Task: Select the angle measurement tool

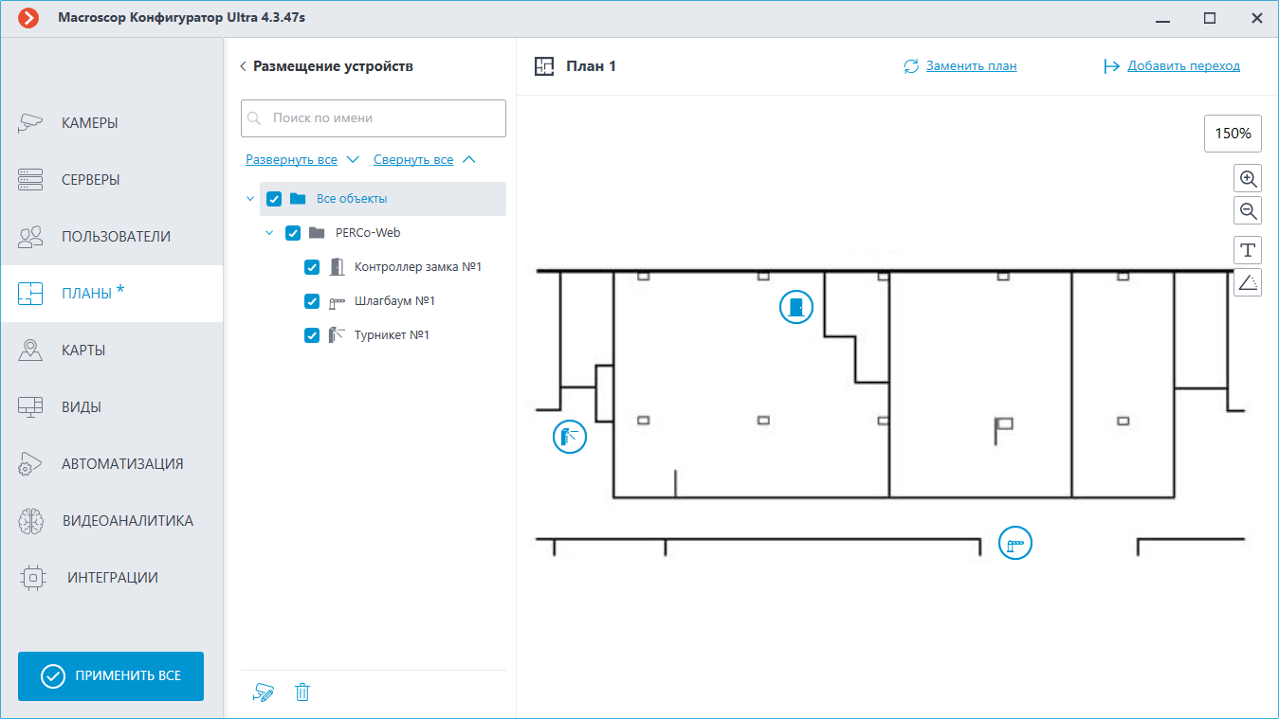Action: click(x=1248, y=281)
